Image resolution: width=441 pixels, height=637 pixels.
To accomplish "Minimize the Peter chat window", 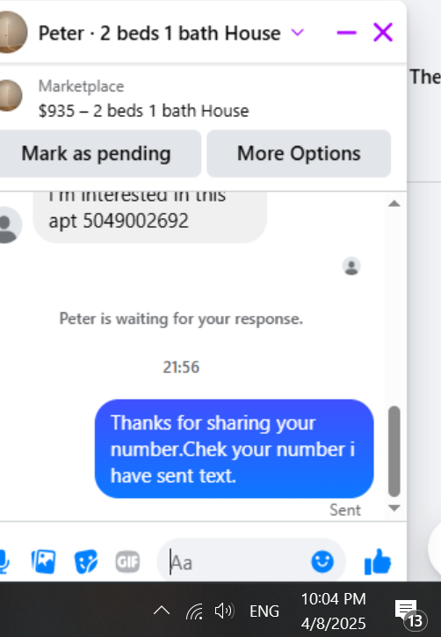I will pos(347,33).
